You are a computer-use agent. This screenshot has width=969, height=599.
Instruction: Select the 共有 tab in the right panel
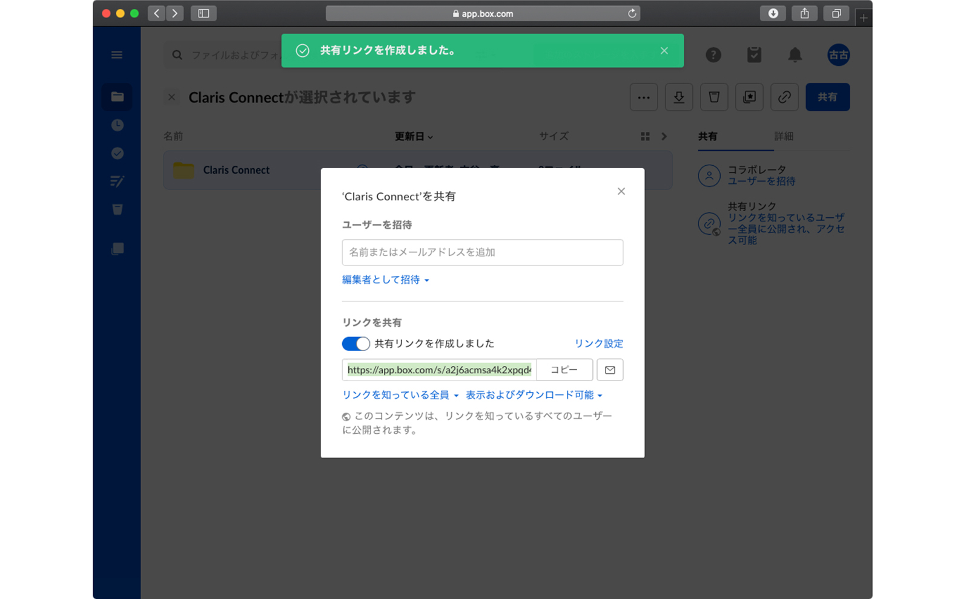(709, 137)
